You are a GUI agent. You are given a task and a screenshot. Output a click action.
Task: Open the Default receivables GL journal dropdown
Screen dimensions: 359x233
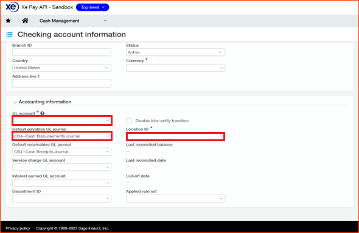61,151
